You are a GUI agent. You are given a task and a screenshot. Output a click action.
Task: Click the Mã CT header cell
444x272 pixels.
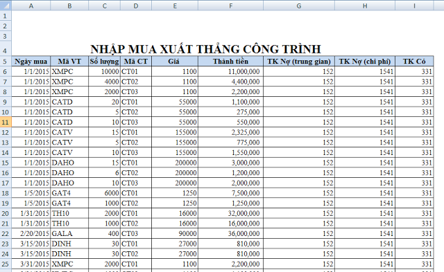[x=136, y=62]
